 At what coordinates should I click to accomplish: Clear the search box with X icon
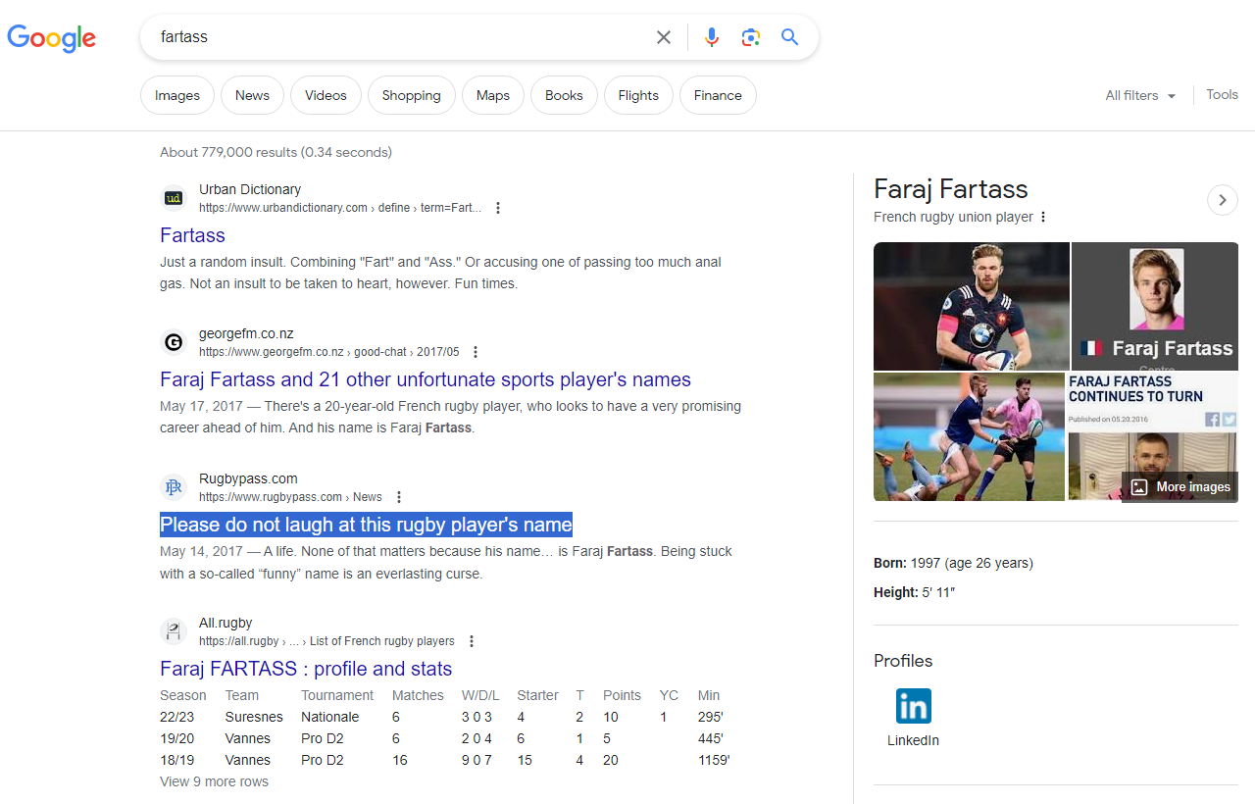[664, 37]
